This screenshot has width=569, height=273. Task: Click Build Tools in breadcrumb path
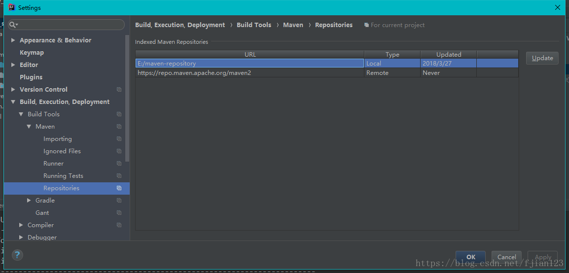pyautogui.click(x=254, y=25)
